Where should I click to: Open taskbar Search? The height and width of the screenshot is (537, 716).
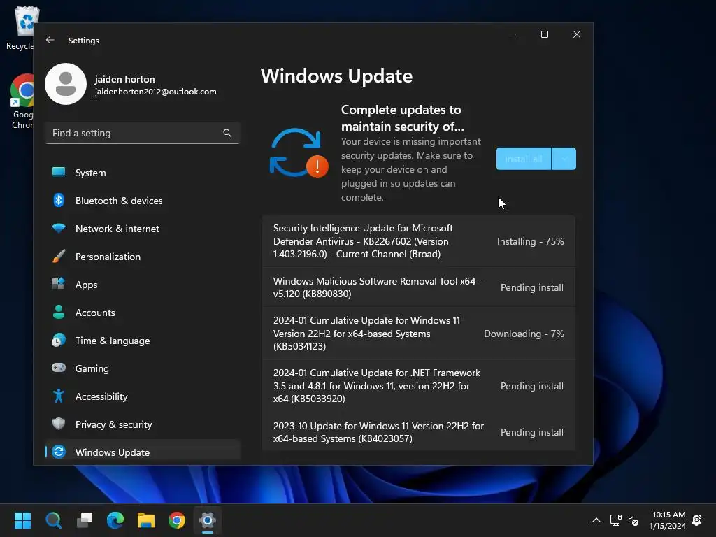53,520
